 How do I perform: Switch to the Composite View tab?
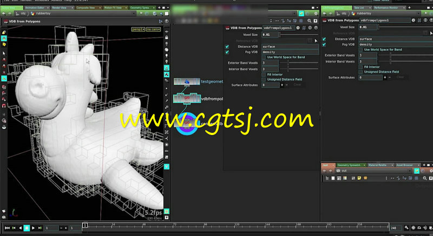pos(88,8)
